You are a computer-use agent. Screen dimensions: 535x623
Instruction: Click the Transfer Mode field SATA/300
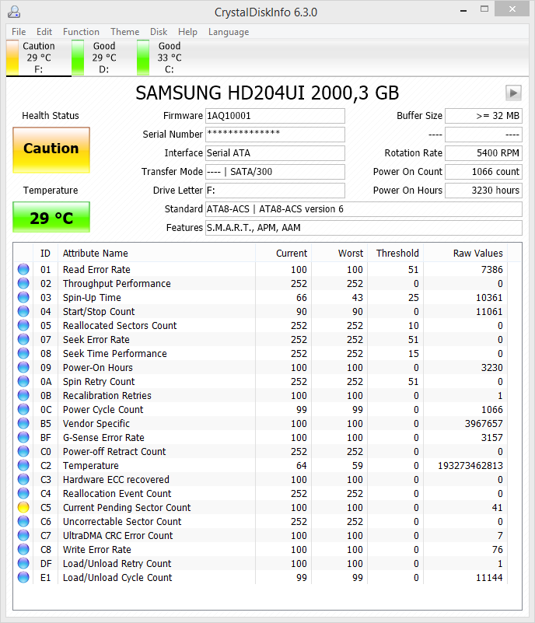click(x=274, y=172)
